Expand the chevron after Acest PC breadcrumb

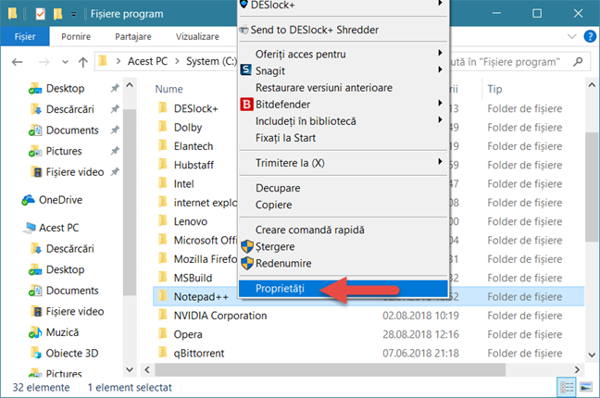177,61
